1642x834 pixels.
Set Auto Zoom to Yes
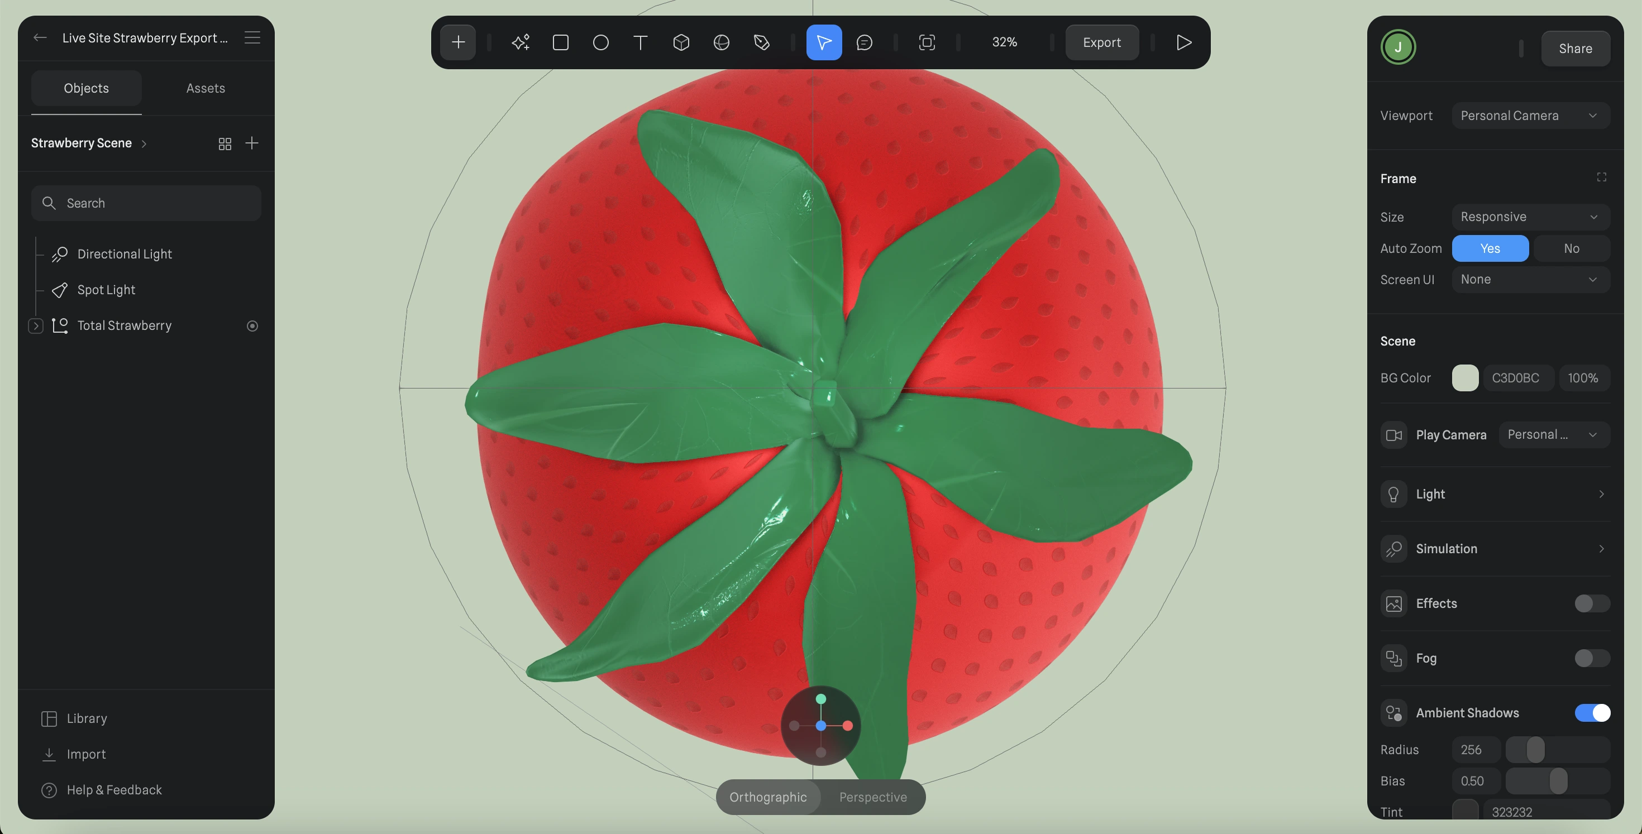[1490, 248]
